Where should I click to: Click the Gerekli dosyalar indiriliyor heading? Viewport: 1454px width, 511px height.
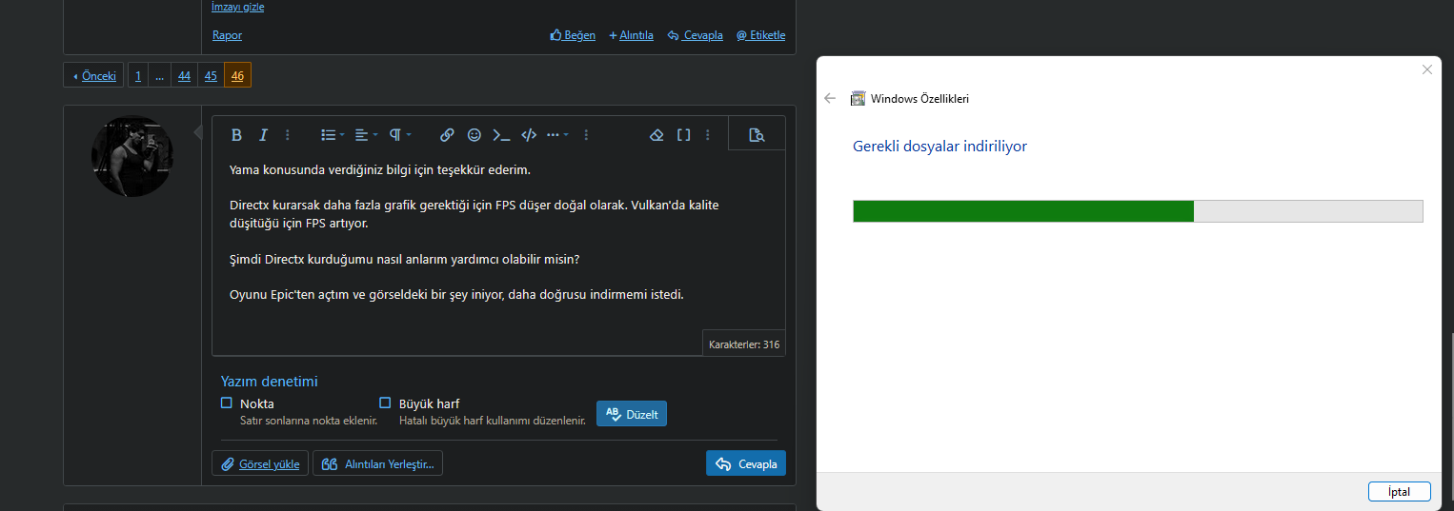pos(939,147)
